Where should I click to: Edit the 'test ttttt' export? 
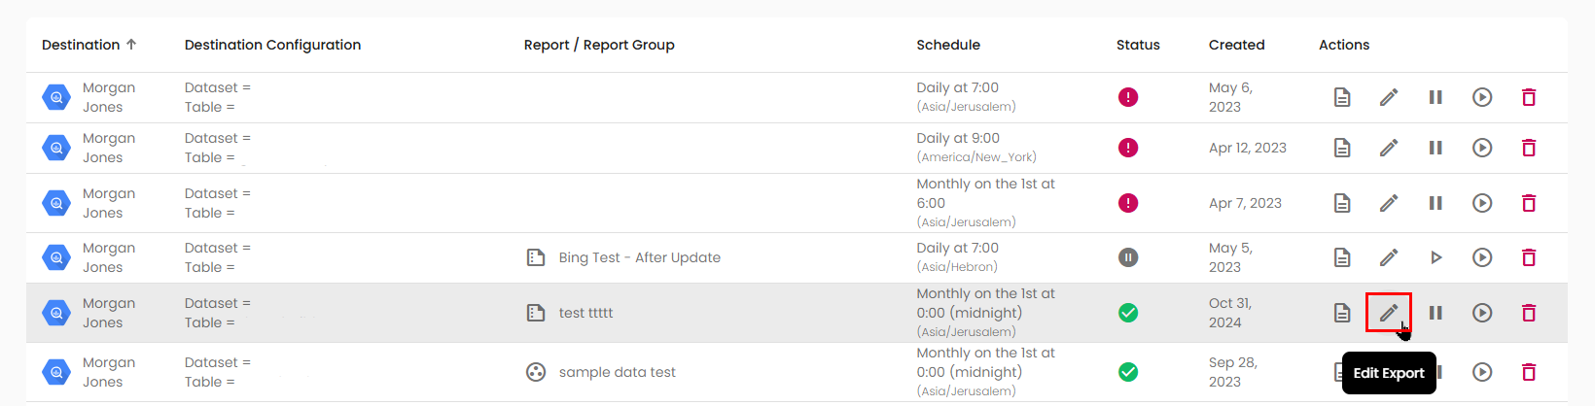click(1388, 313)
